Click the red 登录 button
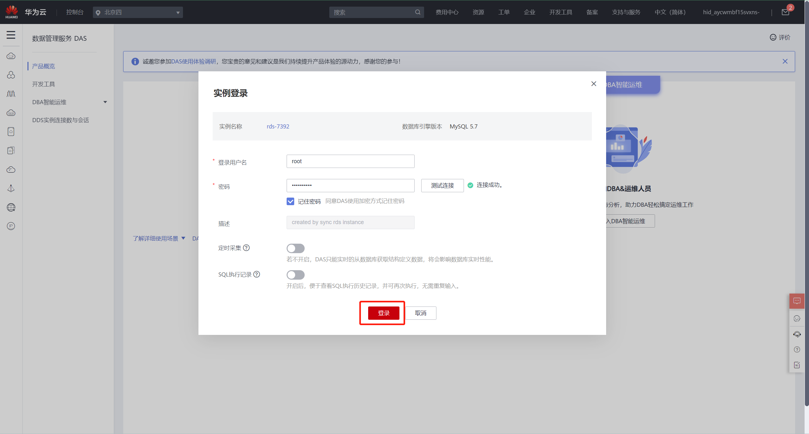Screen dimensions: 809x434 384,313
